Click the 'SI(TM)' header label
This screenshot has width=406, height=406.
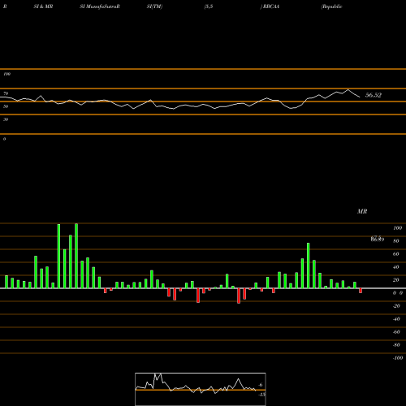coord(154,6)
